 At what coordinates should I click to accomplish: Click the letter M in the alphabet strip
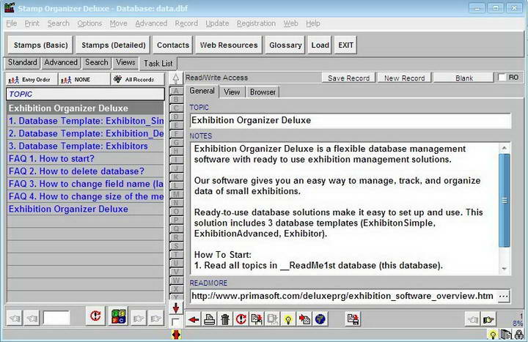[176, 194]
